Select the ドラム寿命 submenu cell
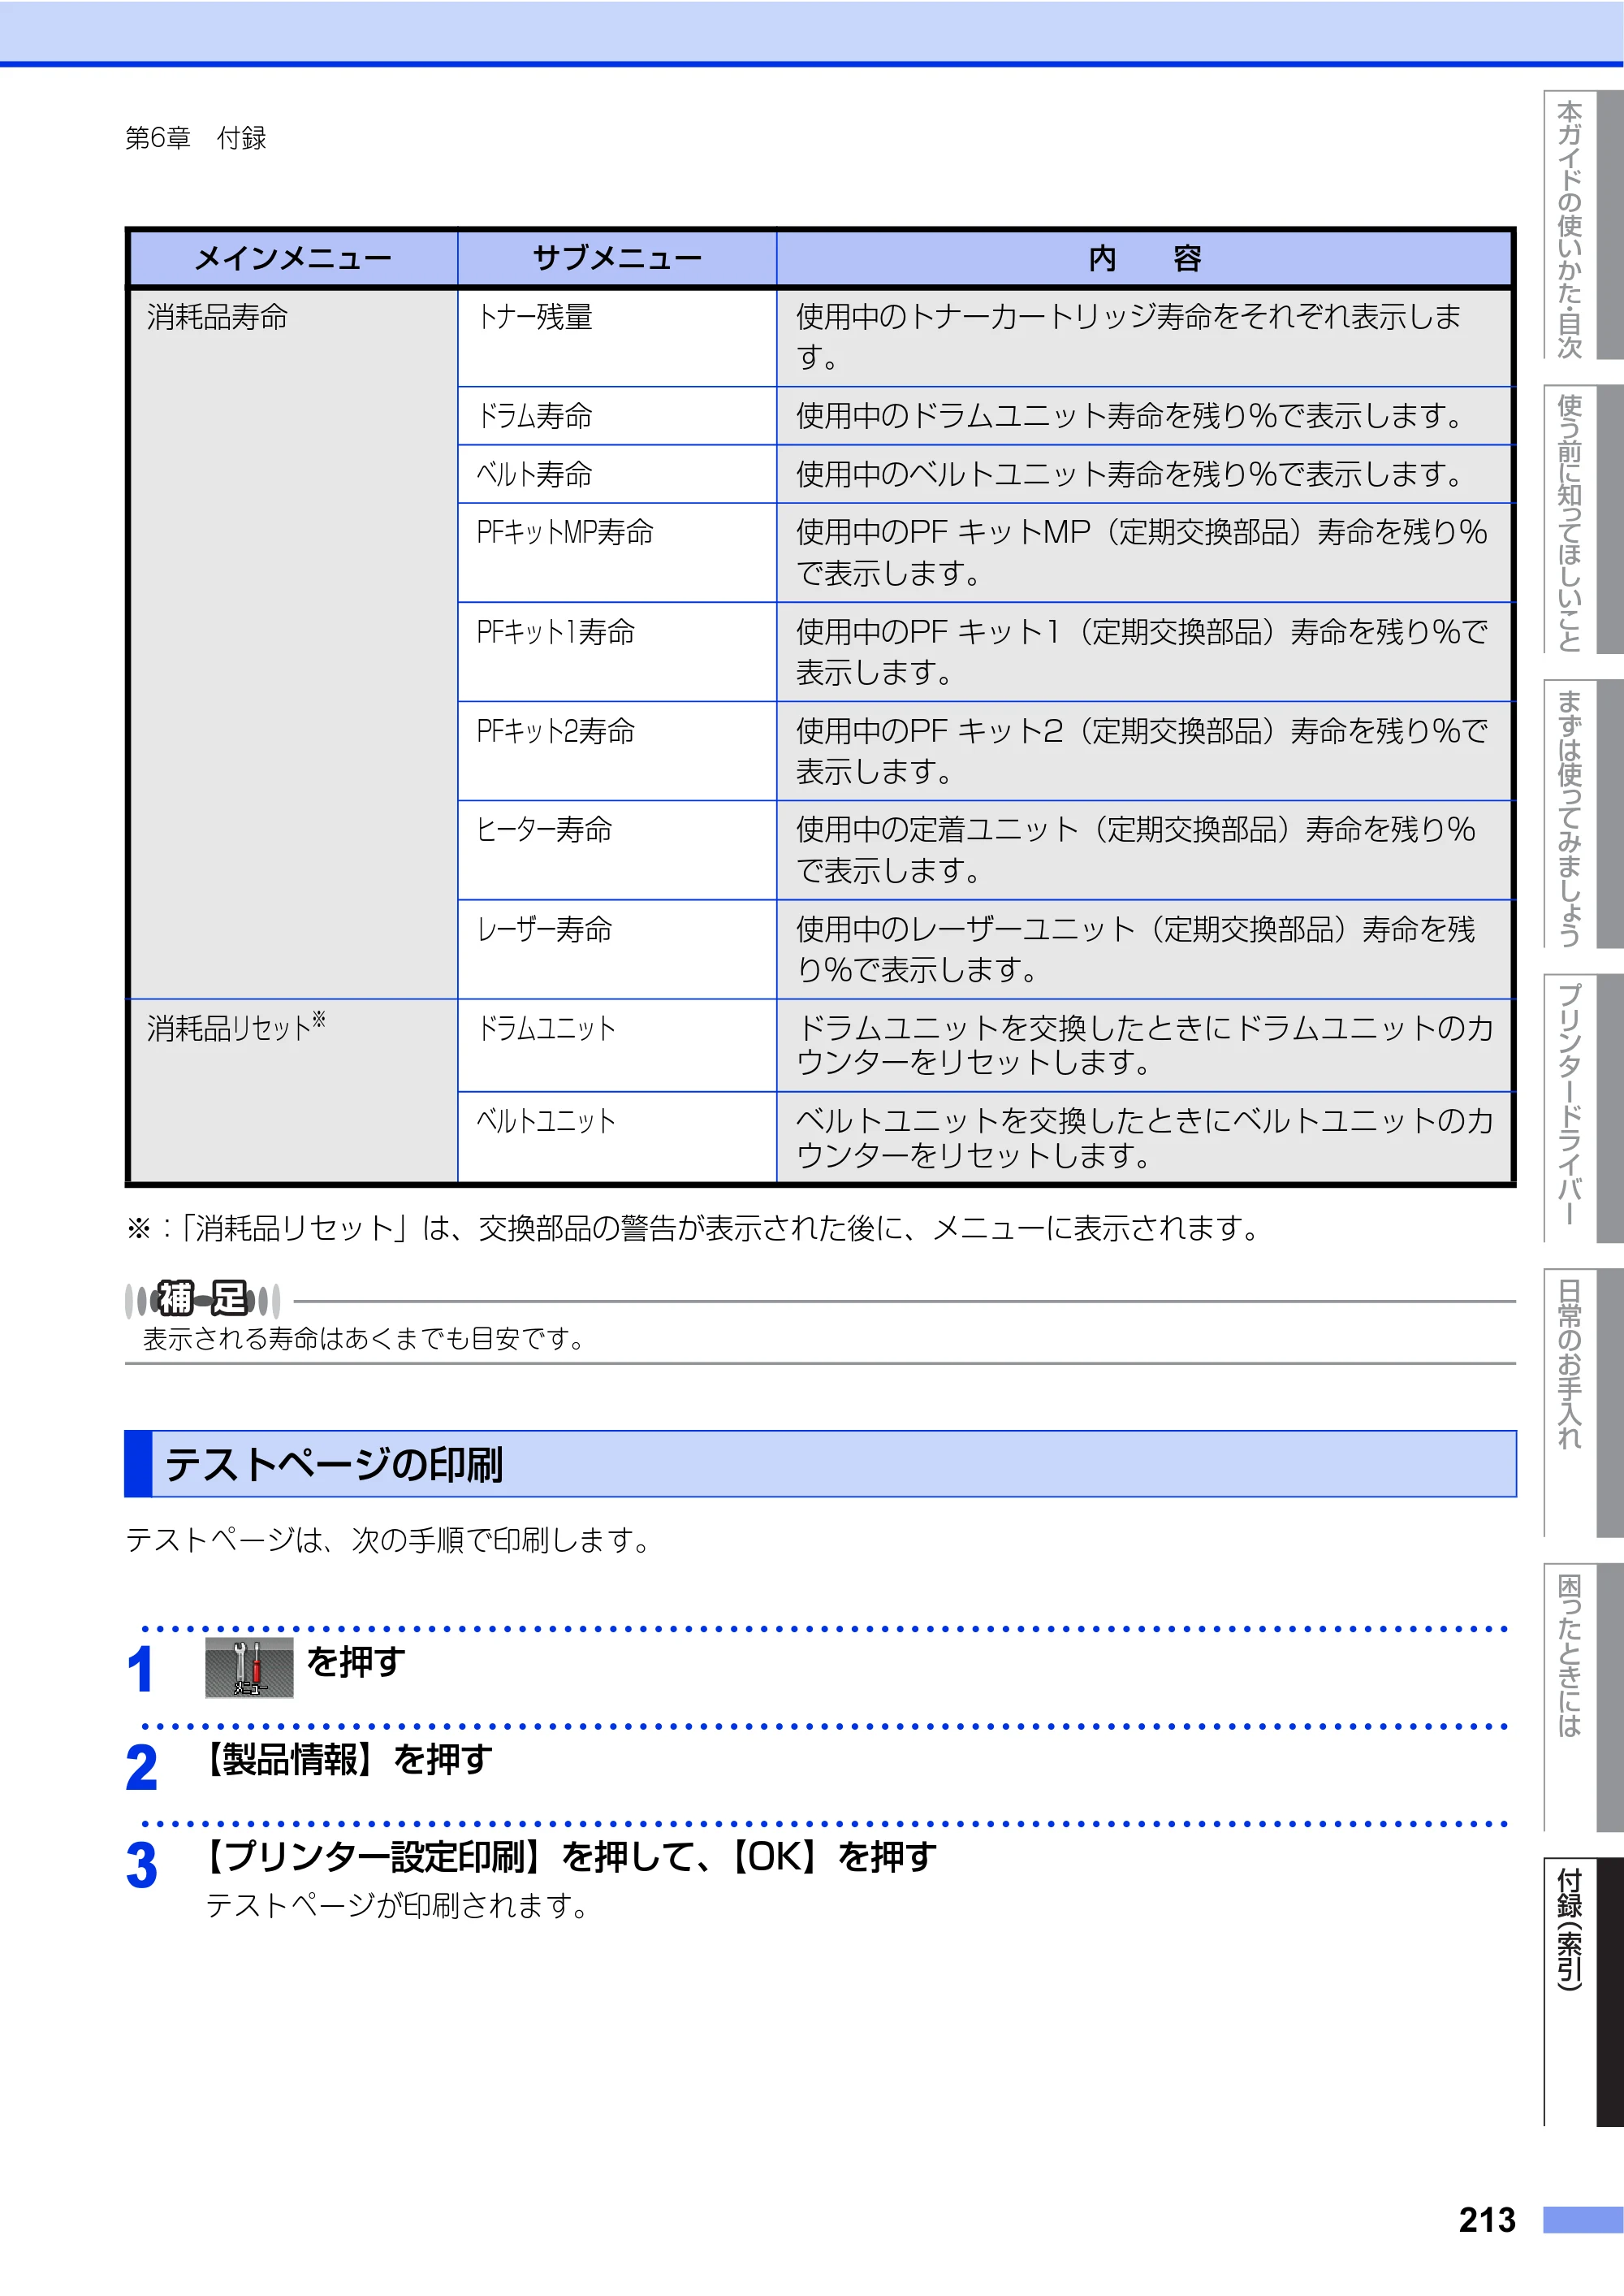Image resolution: width=1624 pixels, height=2296 pixels. [617, 415]
